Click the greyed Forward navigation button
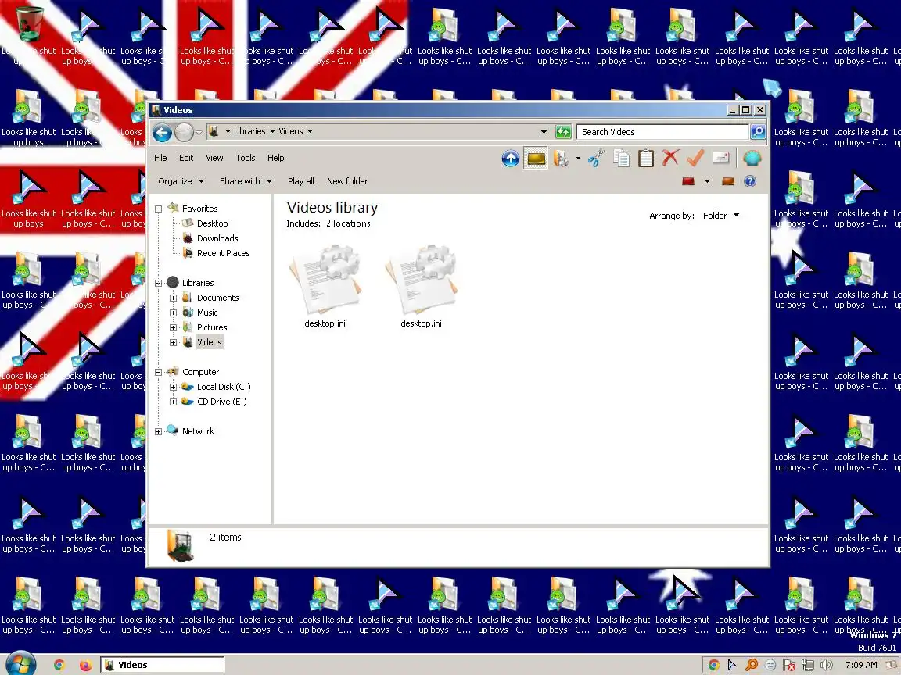The image size is (901, 675). [x=184, y=133]
